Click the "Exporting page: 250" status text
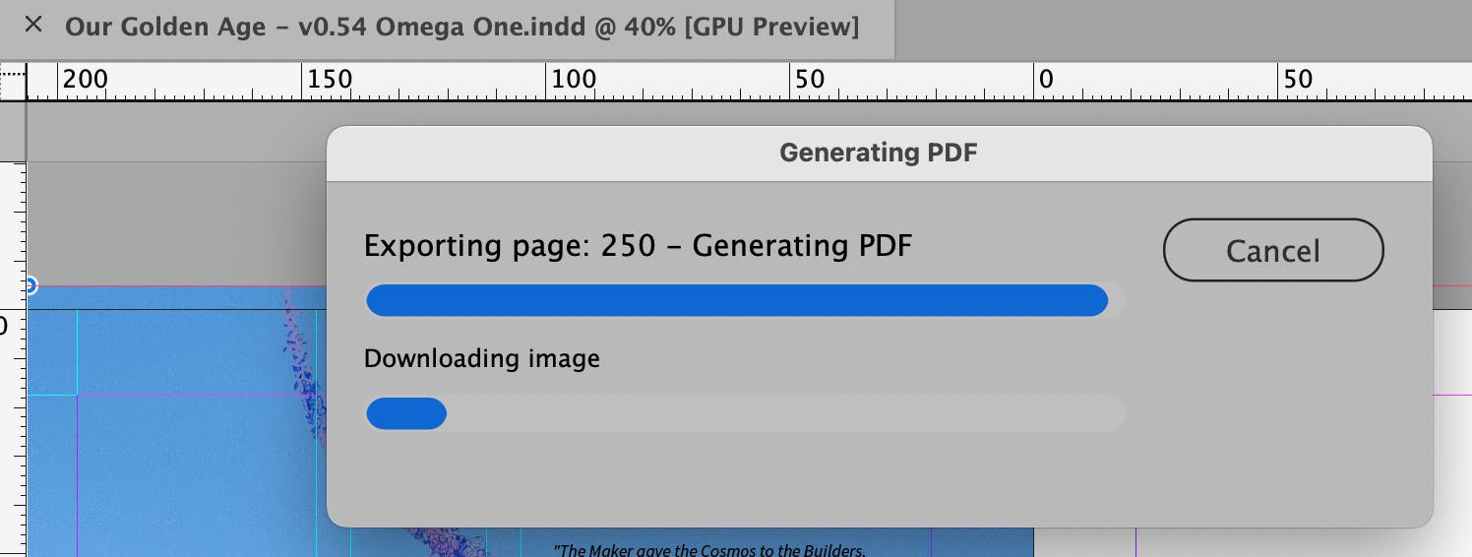 pos(638,245)
